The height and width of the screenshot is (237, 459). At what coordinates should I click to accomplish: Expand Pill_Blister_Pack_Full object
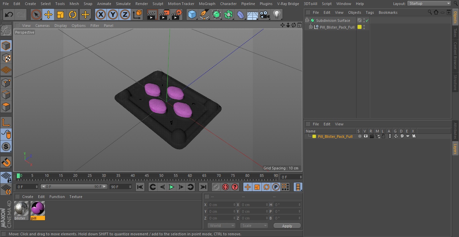point(311,27)
